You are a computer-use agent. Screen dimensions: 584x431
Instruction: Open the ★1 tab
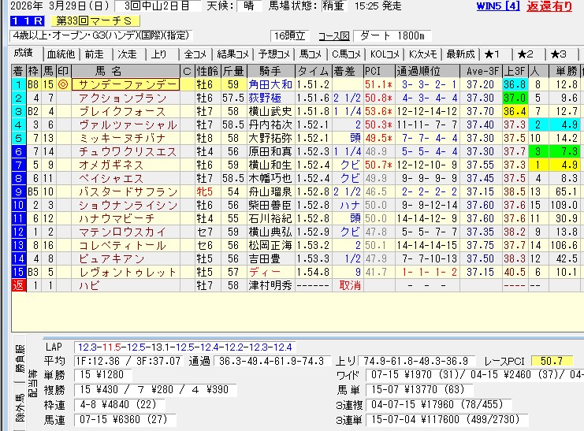pyautogui.click(x=493, y=54)
